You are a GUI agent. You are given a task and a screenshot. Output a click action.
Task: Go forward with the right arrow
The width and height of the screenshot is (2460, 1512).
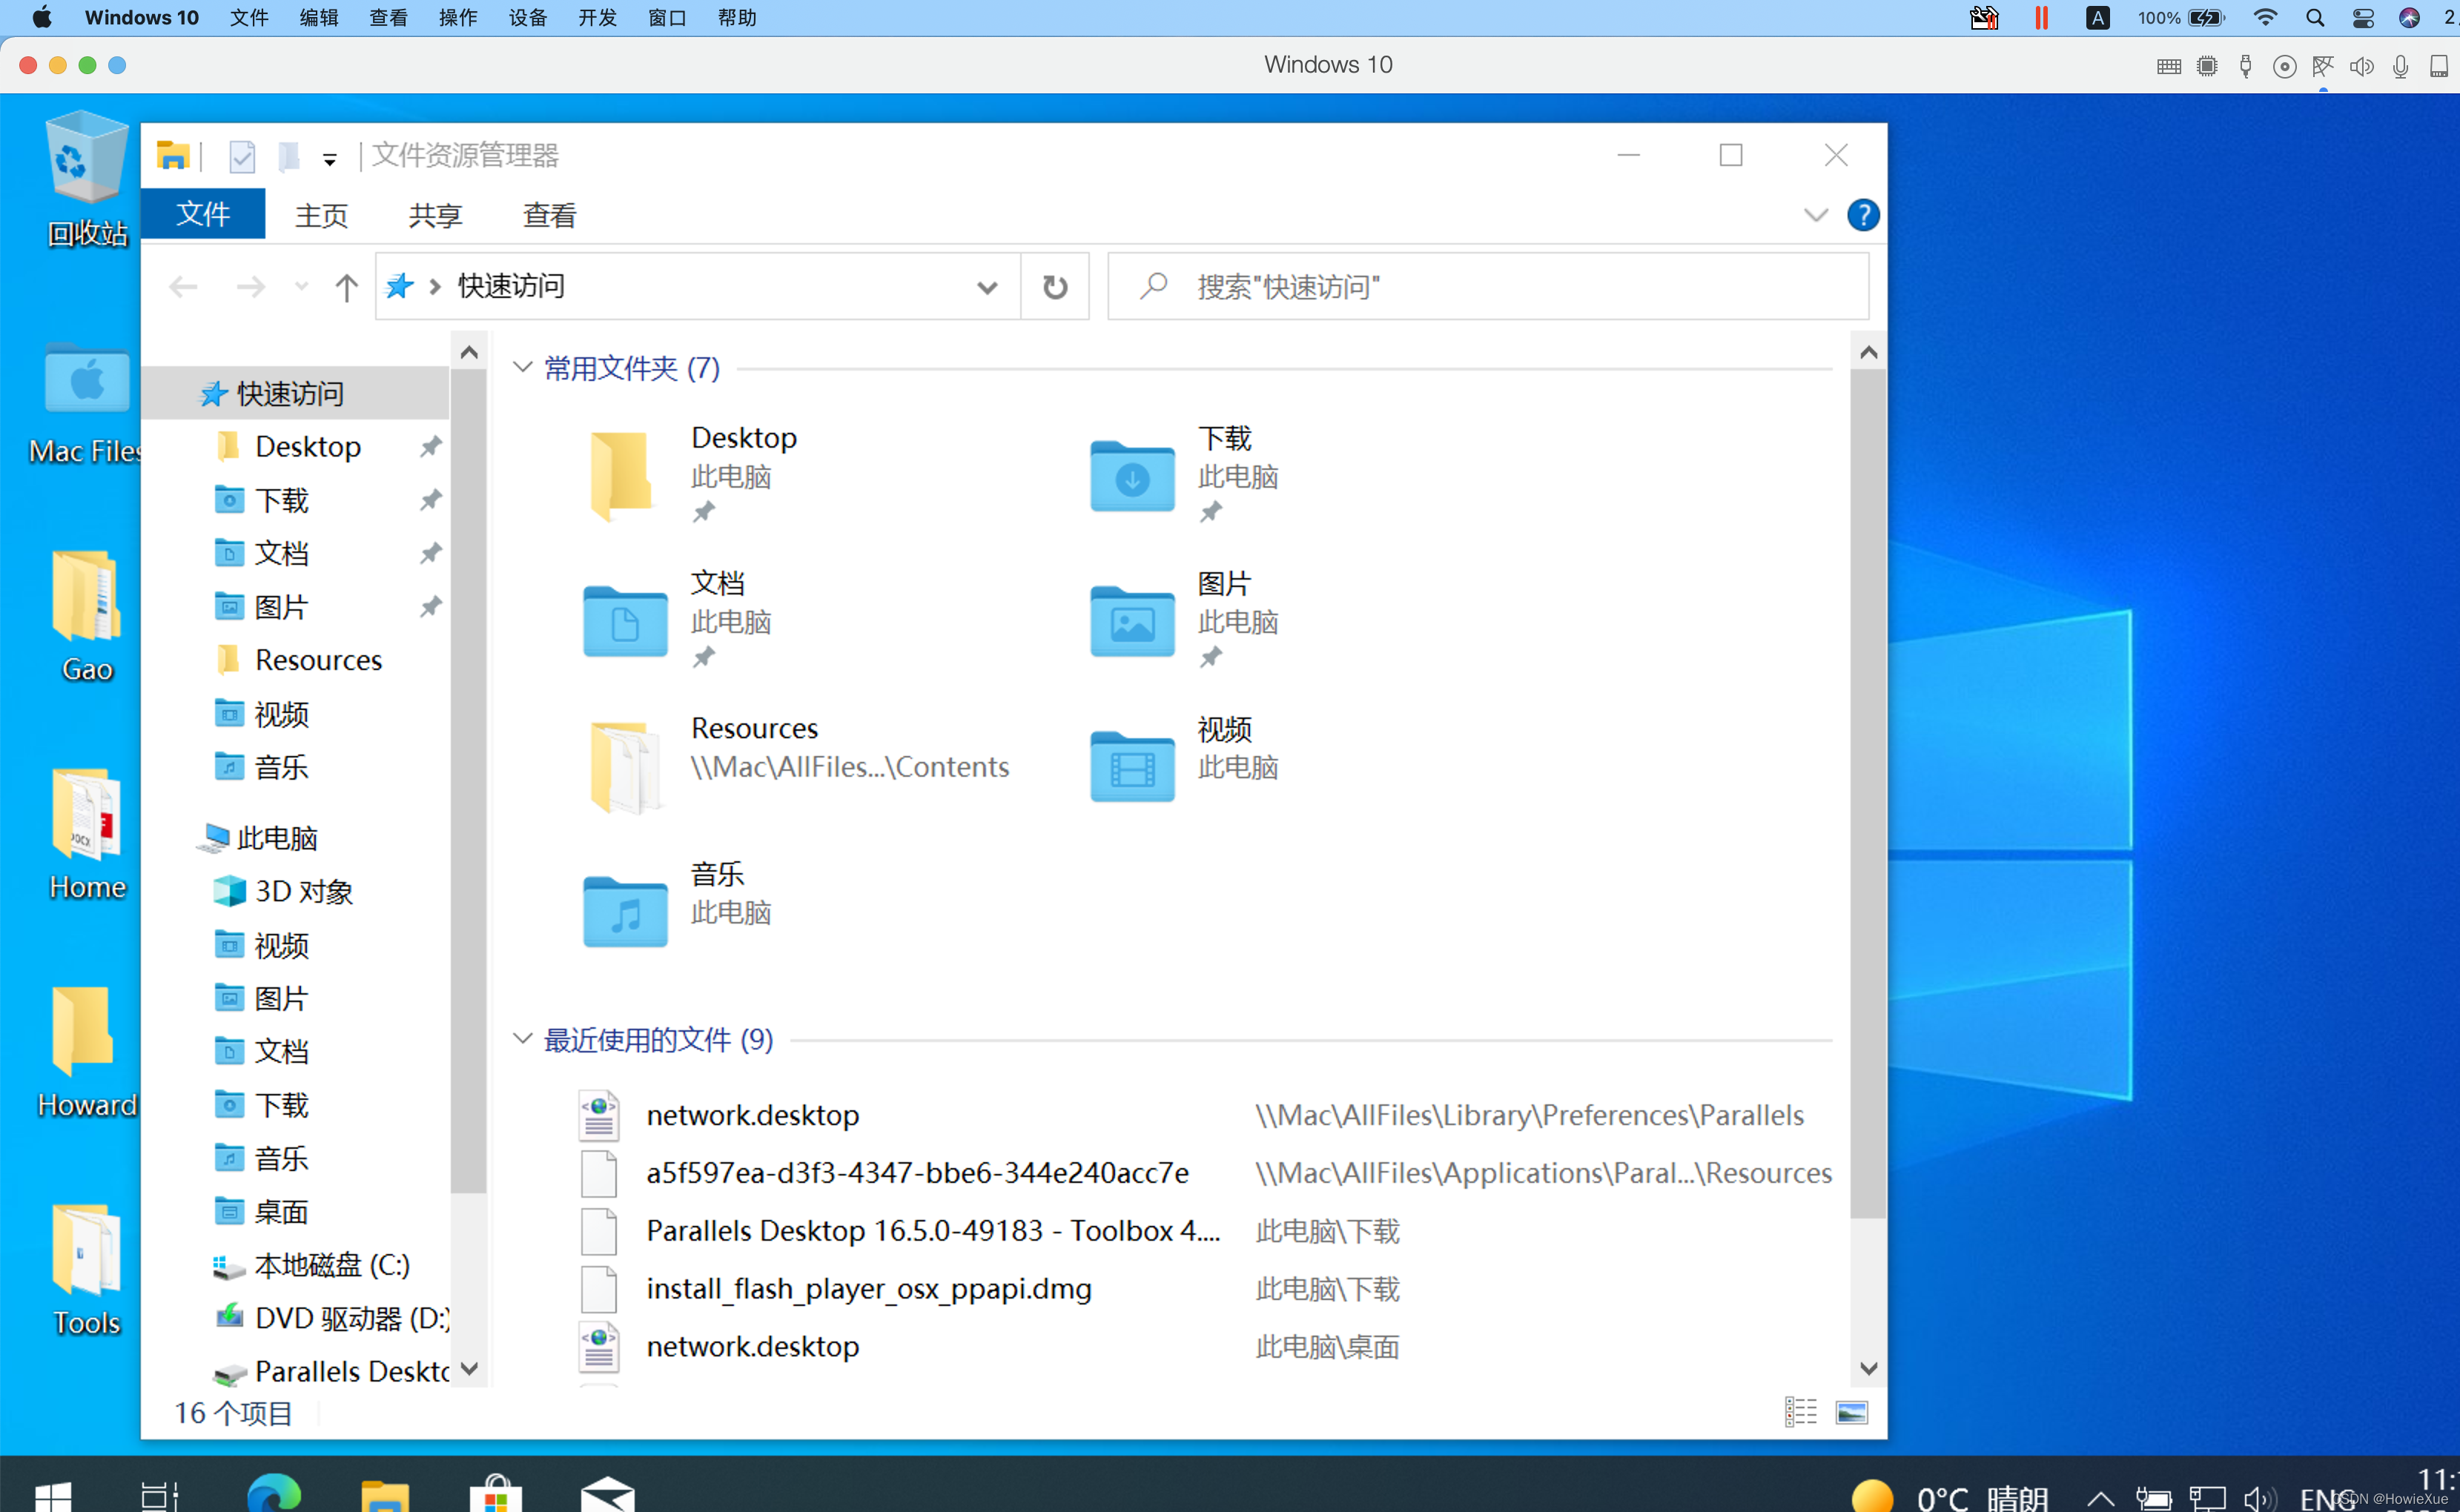[x=251, y=288]
